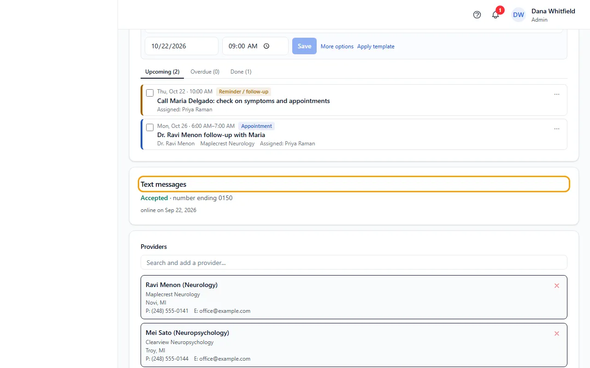
Task: Switch to the Done (1) tab
Action: pos(241,72)
